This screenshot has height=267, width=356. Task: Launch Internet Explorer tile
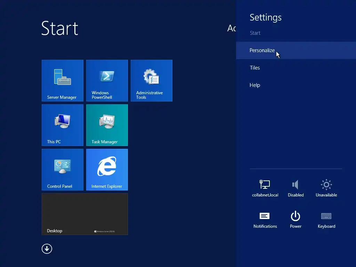click(107, 170)
